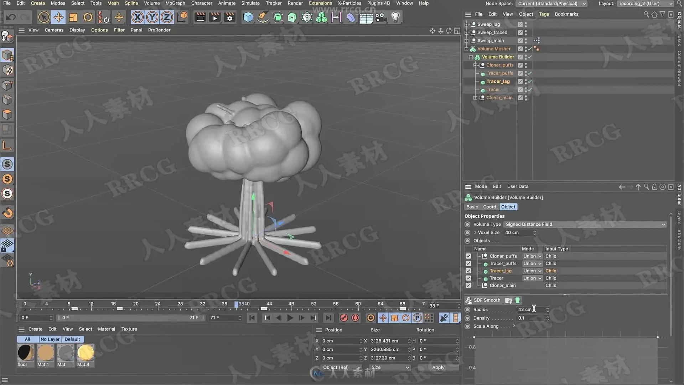Image resolution: width=684 pixels, height=385 pixels.
Task: Click the Enable Axis L-shaped icon
Action: pos(7,145)
